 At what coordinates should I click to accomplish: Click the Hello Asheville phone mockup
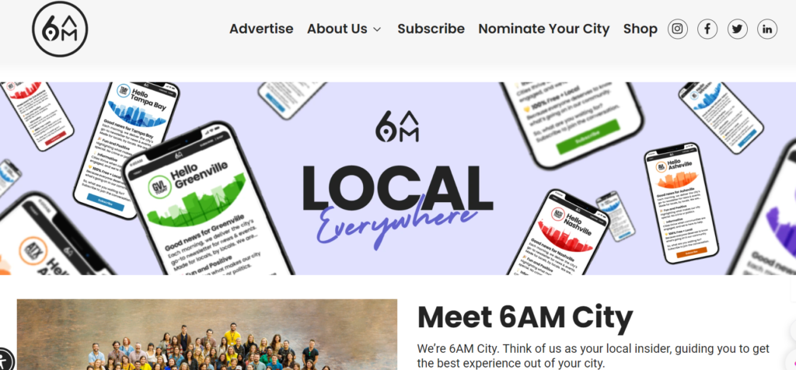681,200
